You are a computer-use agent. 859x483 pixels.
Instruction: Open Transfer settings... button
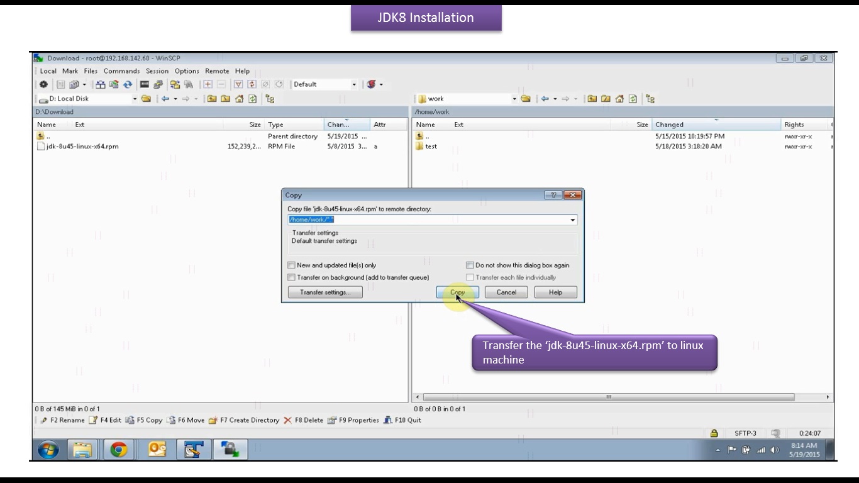pyautogui.click(x=325, y=292)
